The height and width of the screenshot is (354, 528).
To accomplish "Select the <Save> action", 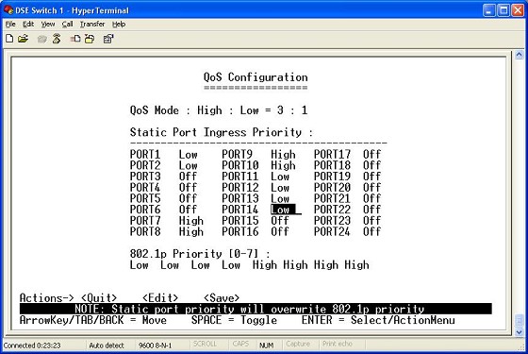I will (x=222, y=297).
